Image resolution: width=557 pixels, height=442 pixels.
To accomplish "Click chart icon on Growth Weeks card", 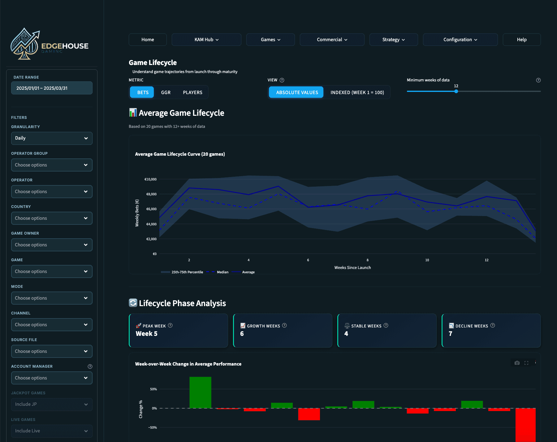I will point(243,326).
